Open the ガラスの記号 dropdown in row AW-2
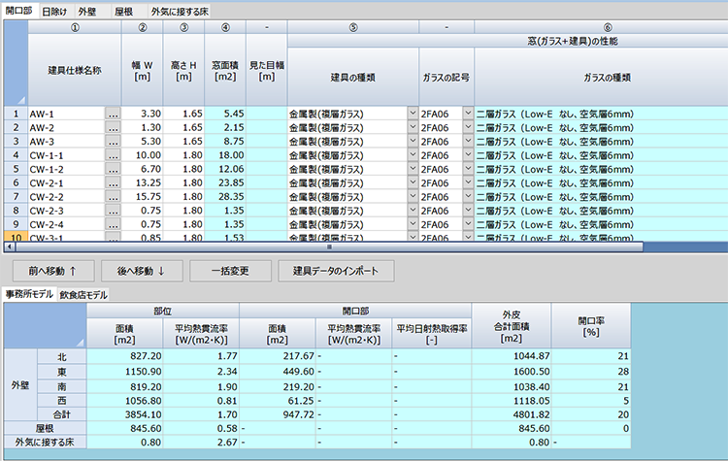The width and height of the screenshot is (728, 461). (467, 128)
